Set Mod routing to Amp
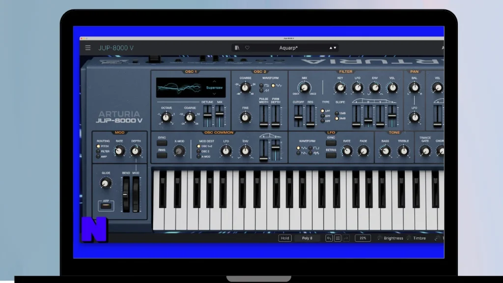This screenshot has height=283, width=503. click(x=98, y=157)
